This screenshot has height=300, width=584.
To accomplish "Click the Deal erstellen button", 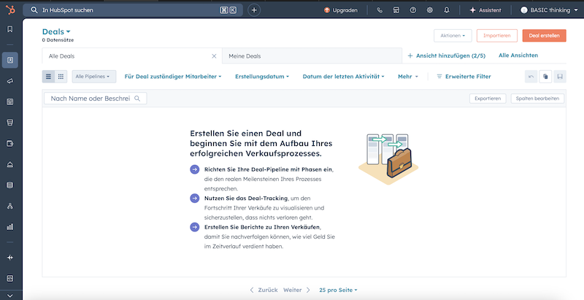I will point(544,36).
